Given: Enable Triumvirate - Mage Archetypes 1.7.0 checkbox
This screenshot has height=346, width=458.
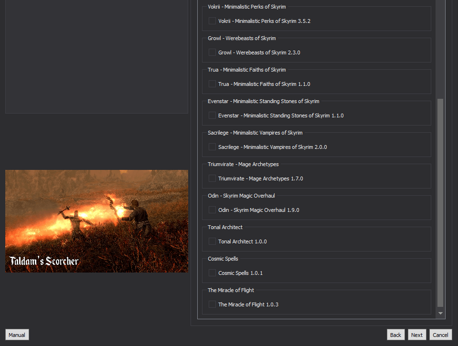Looking at the screenshot, I should tap(212, 178).
